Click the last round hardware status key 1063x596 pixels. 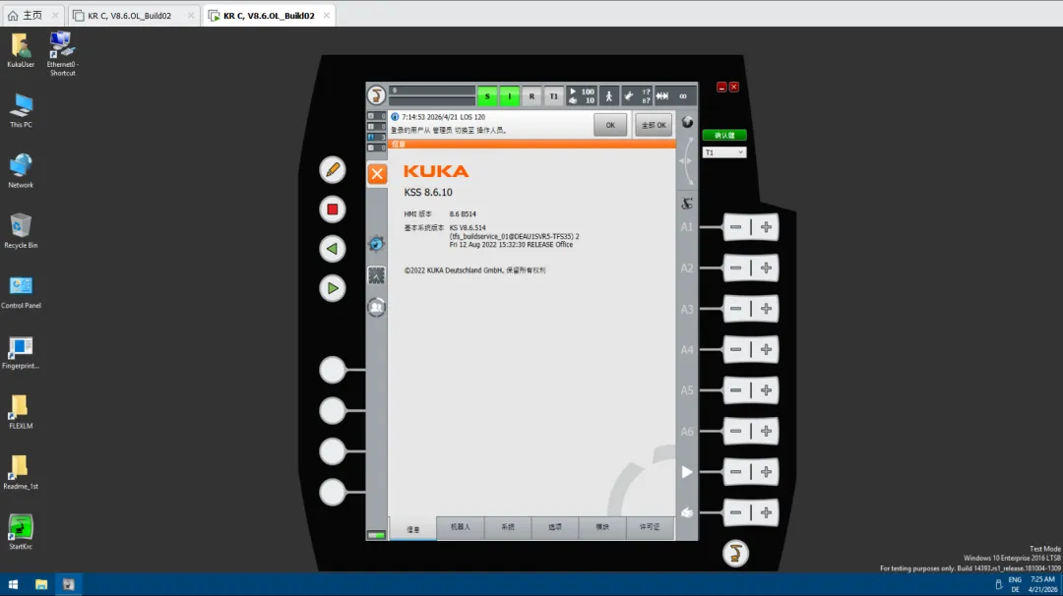pyautogui.click(x=333, y=493)
